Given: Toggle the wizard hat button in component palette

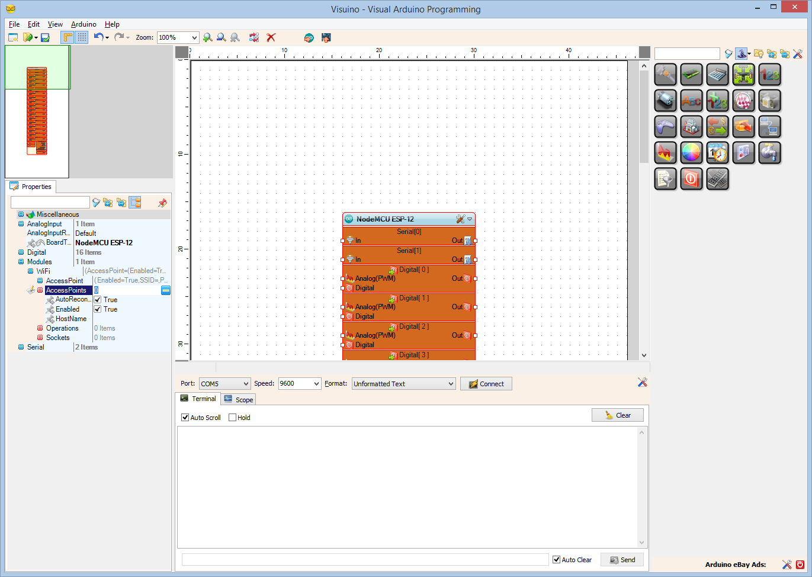Looking at the screenshot, I should click(x=743, y=54).
